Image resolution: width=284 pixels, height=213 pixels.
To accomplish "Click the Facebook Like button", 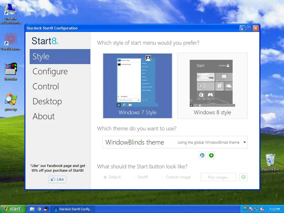I will pyautogui.click(x=57, y=179).
